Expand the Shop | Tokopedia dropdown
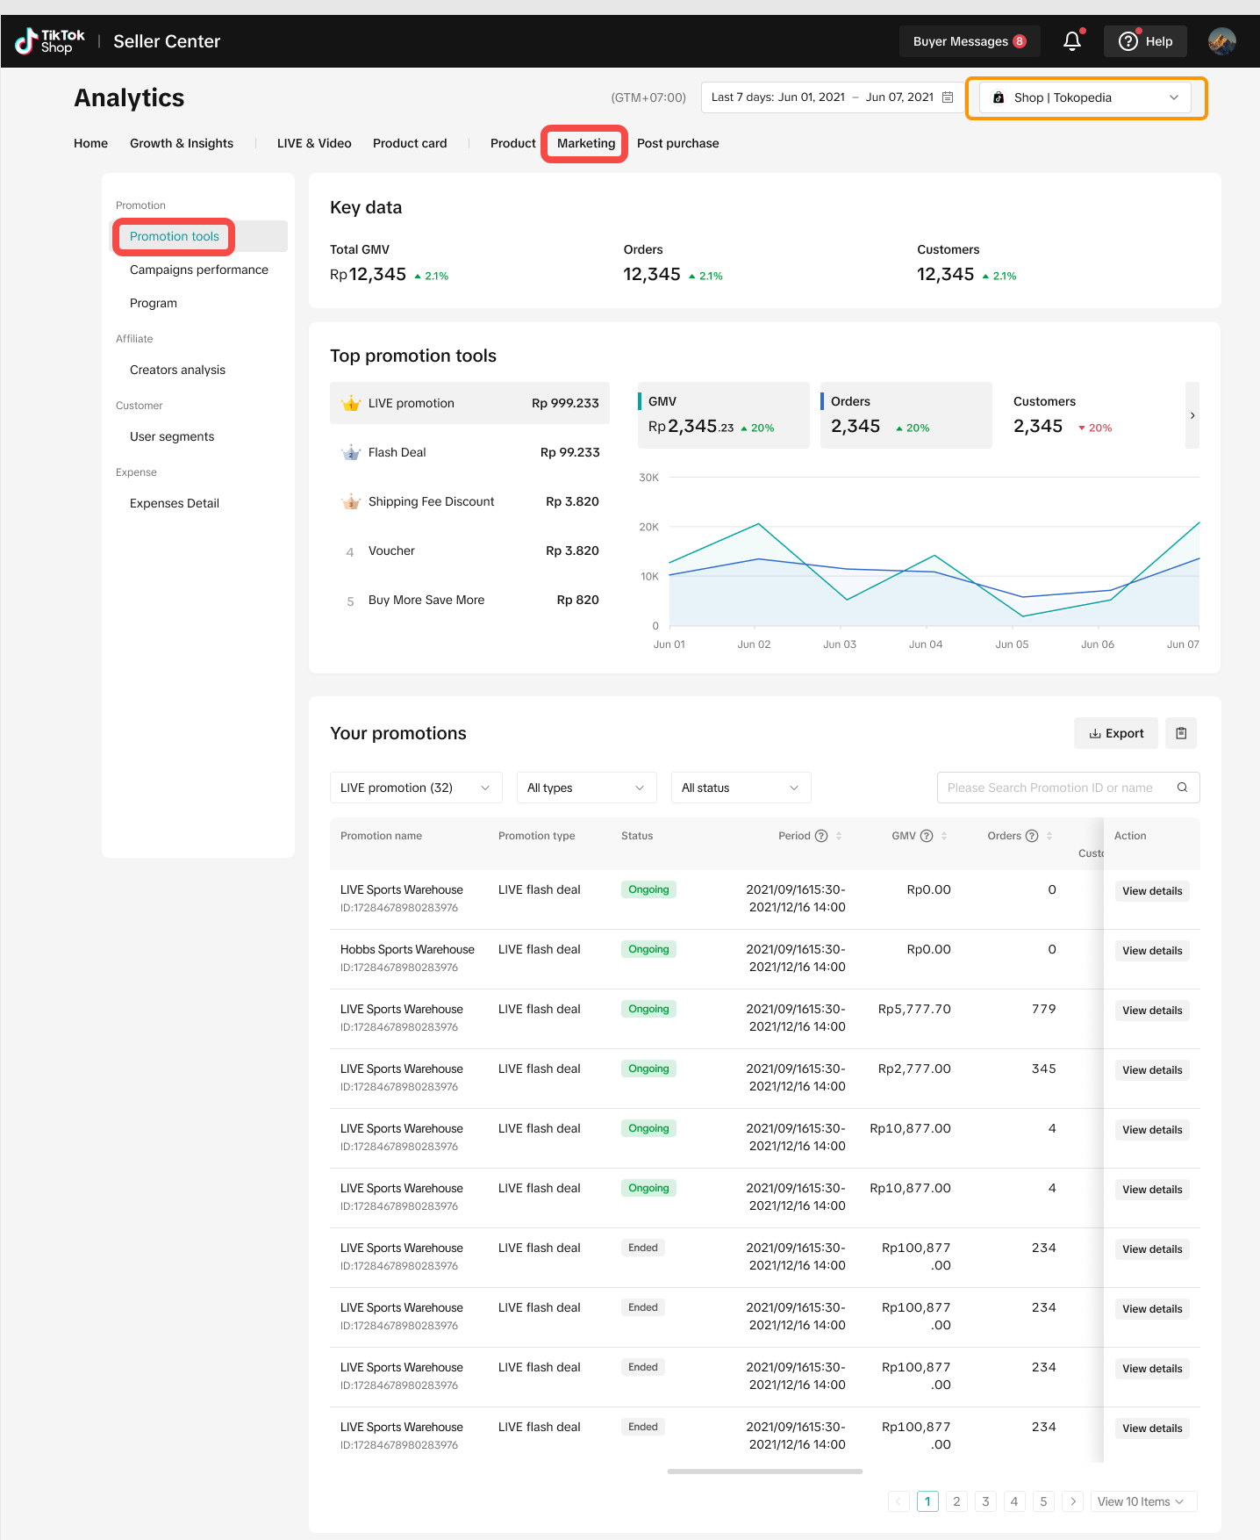Image resolution: width=1260 pixels, height=1540 pixels. click(1085, 97)
